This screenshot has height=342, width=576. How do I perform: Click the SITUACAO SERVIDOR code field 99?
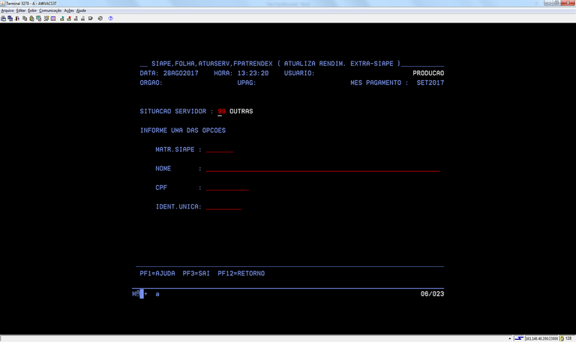[221, 111]
